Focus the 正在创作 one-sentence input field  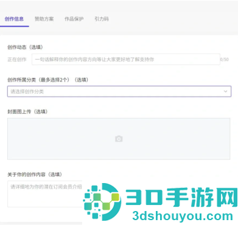tap(126, 60)
